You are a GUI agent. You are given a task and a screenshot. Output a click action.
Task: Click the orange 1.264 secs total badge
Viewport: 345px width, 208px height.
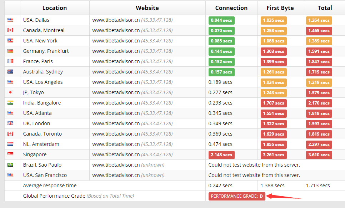(319, 20)
